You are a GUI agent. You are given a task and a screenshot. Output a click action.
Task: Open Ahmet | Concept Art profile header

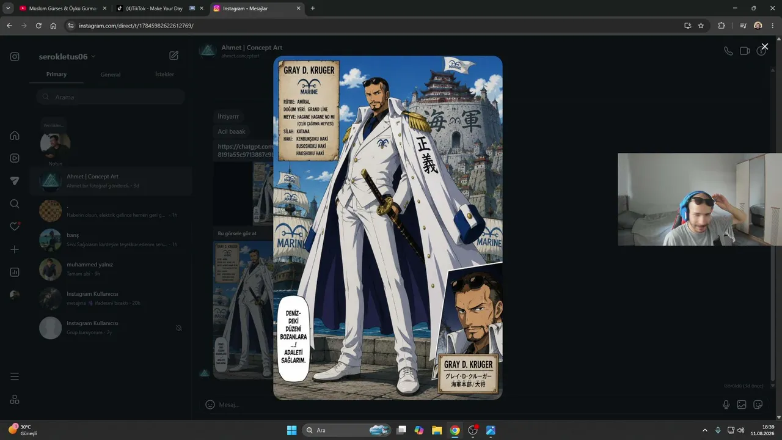pyautogui.click(x=241, y=51)
